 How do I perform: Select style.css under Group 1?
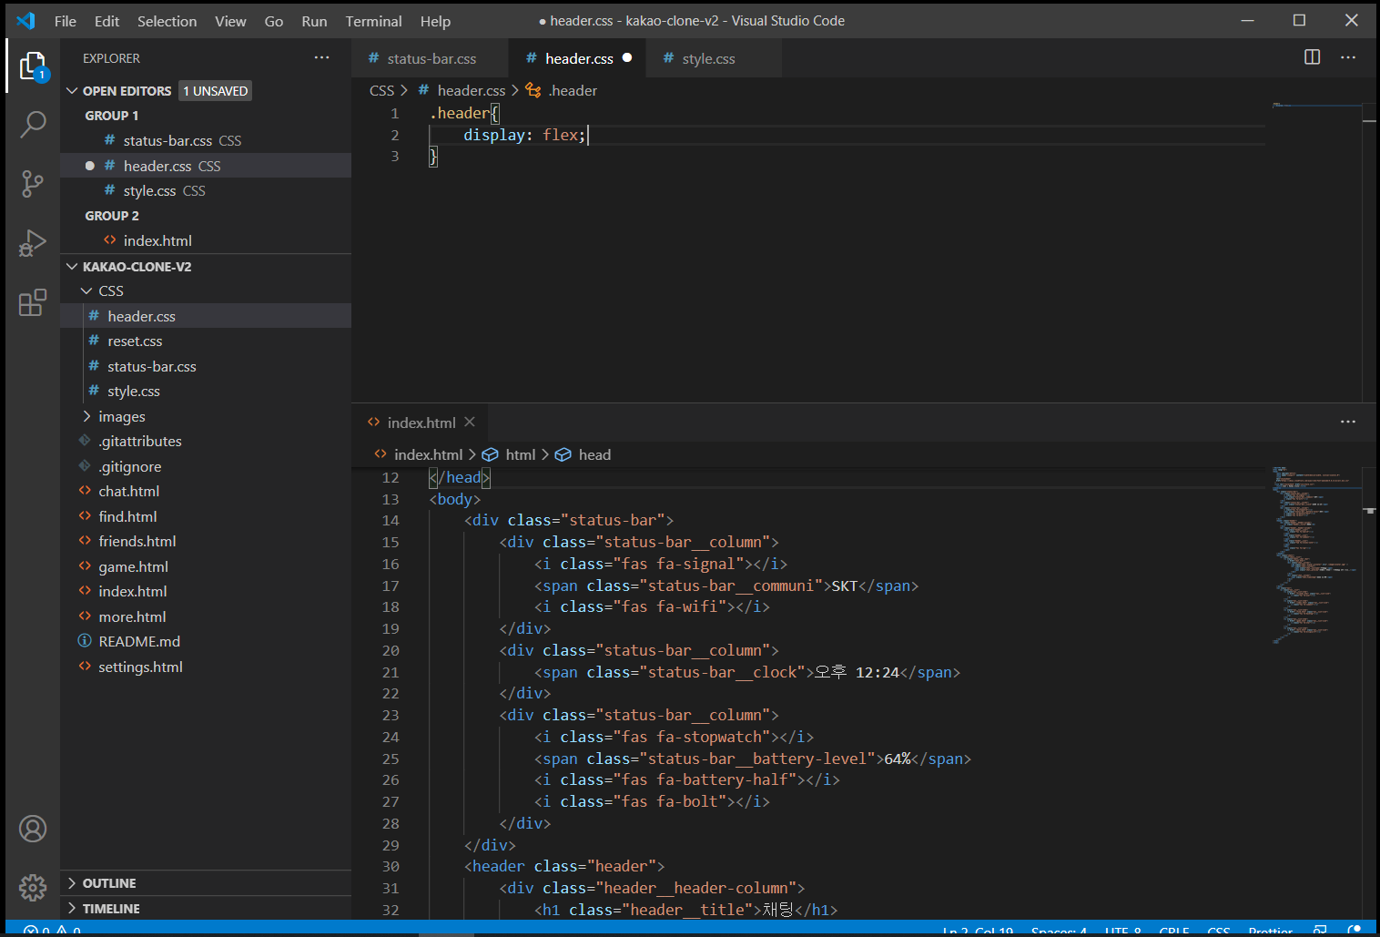[206, 190]
